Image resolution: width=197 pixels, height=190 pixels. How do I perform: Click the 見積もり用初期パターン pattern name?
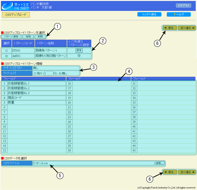pyautogui.click(x=51, y=56)
